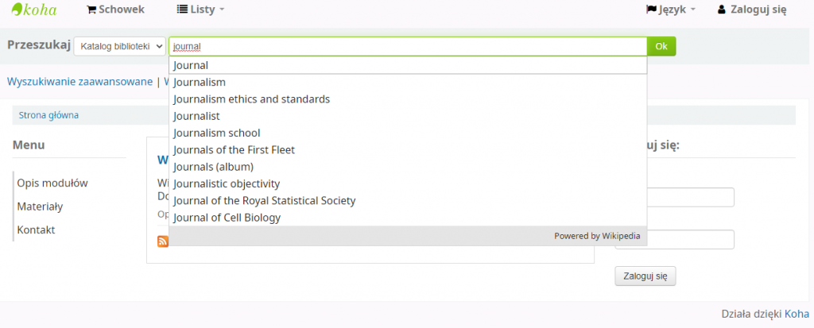
Task: Choose "Journal of Cell Biology" suggestion
Action: (x=227, y=218)
